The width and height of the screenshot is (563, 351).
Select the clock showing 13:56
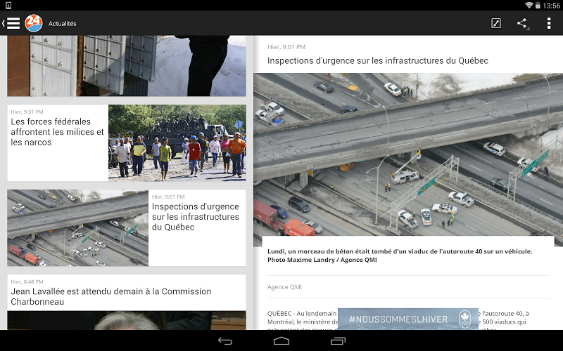pyautogui.click(x=551, y=6)
